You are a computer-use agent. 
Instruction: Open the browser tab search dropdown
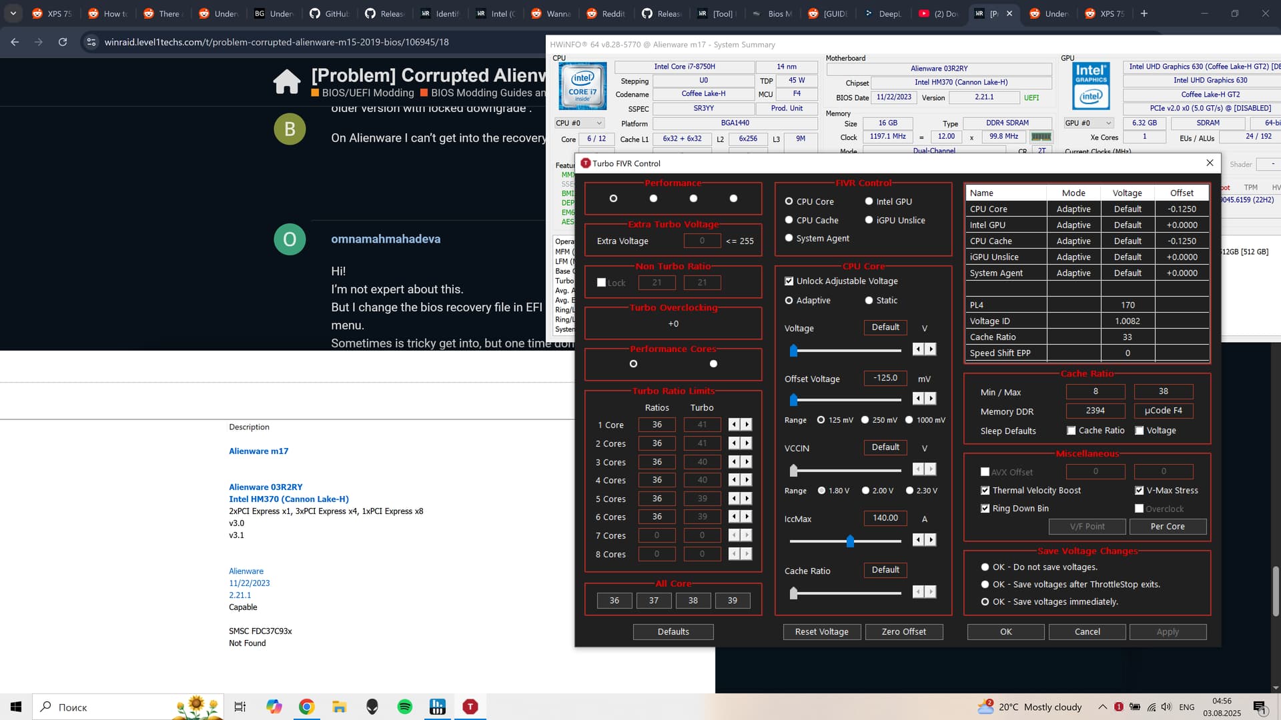[13, 13]
